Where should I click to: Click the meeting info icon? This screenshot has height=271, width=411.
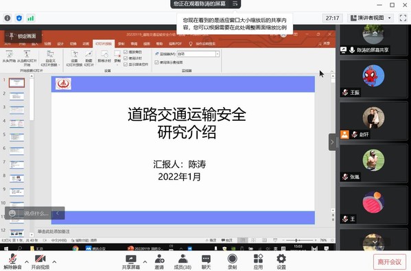point(8,18)
